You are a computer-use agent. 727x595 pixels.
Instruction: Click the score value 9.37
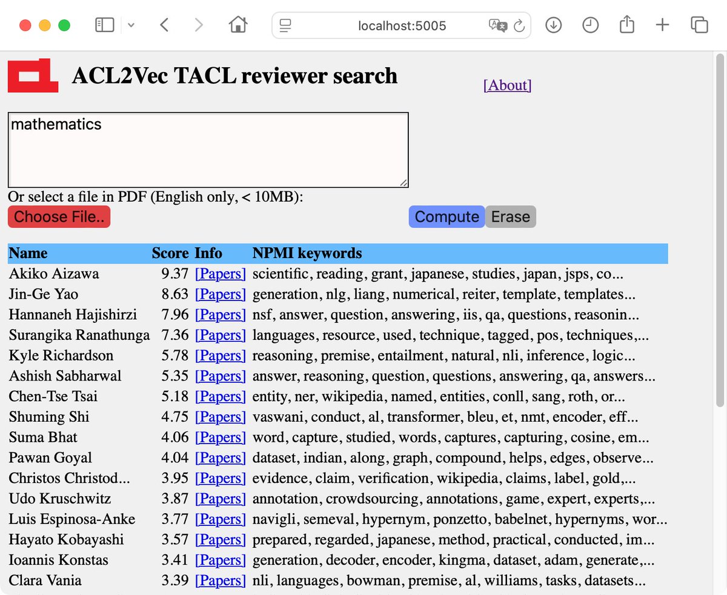(175, 274)
